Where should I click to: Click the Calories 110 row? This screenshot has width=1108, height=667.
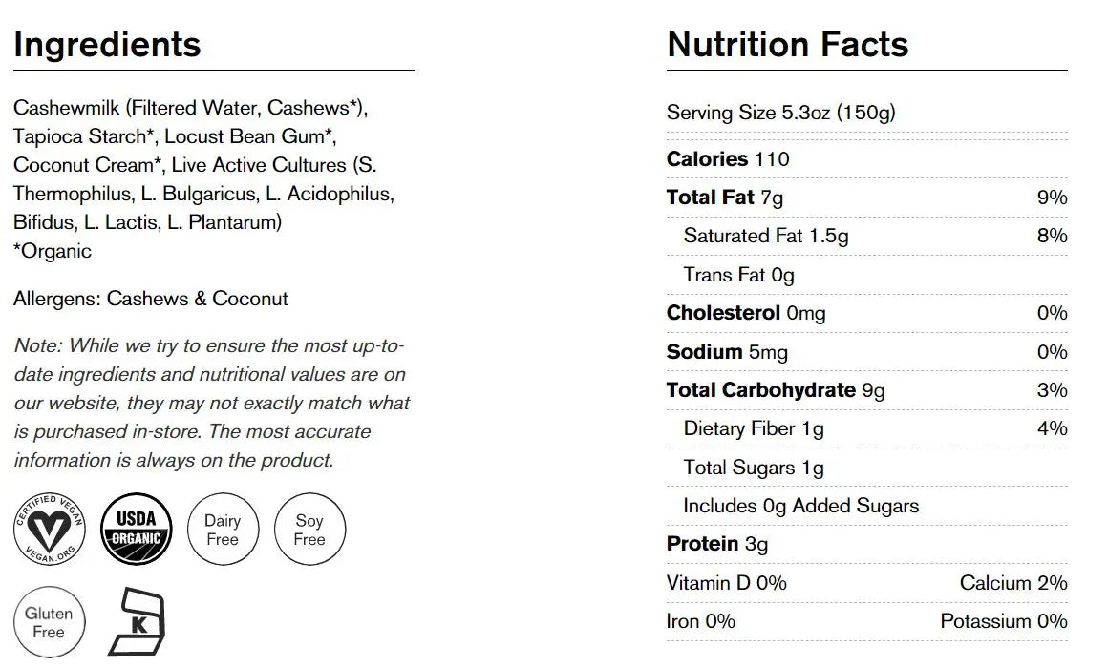(x=728, y=159)
